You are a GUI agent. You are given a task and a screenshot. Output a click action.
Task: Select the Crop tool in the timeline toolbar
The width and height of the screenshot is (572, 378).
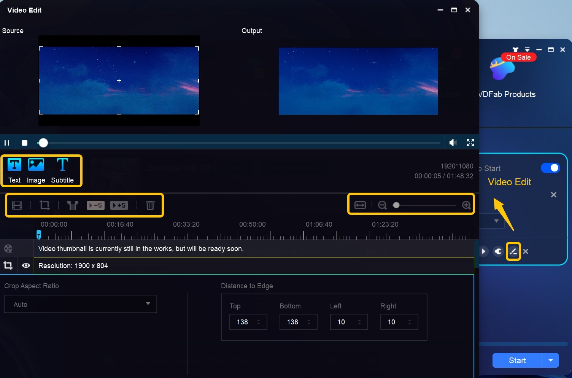tap(44, 205)
